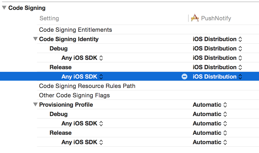
Task: Collapse the Code Signing section triangle
Action: [x=4, y=8]
